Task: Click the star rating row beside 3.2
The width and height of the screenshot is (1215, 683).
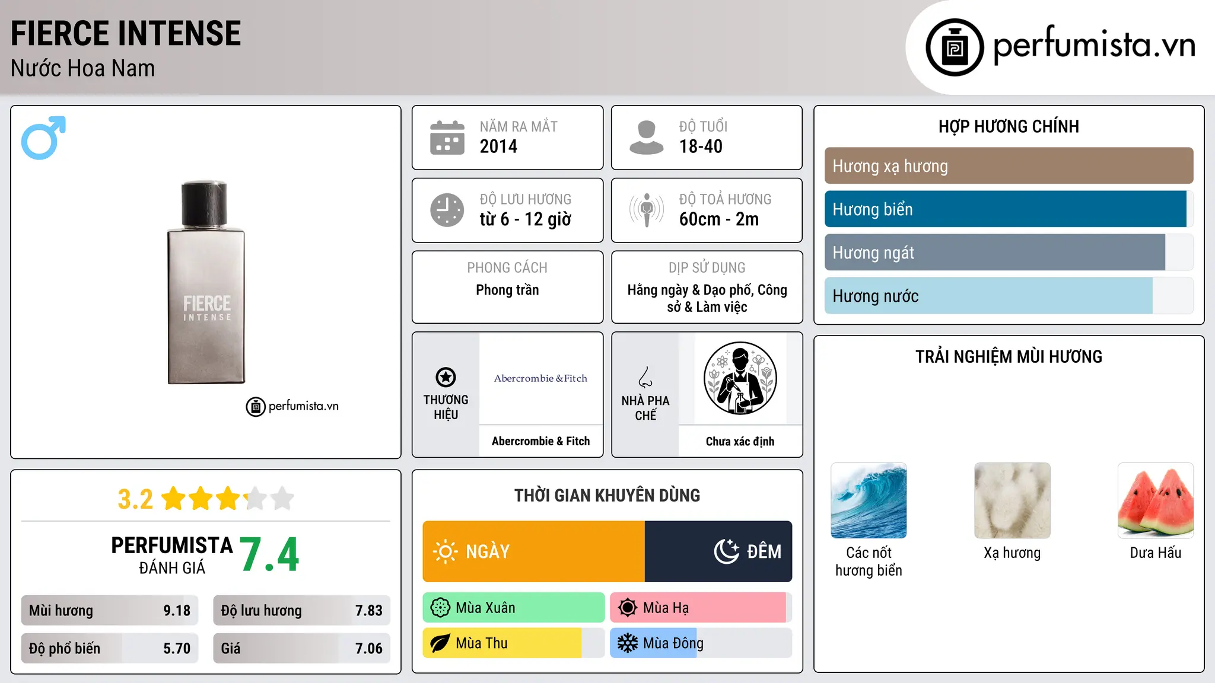Action: coord(228,499)
